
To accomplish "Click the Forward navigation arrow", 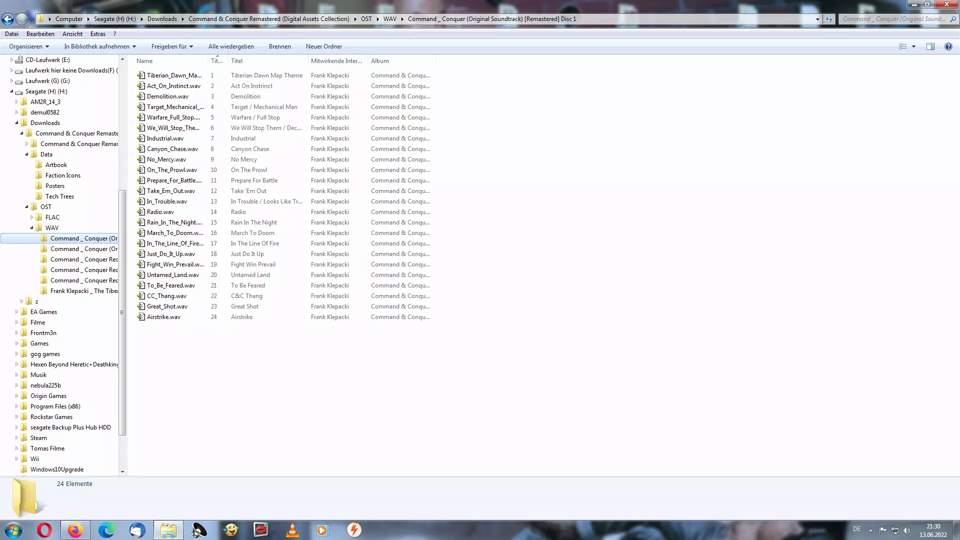I will click(x=21, y=19).
